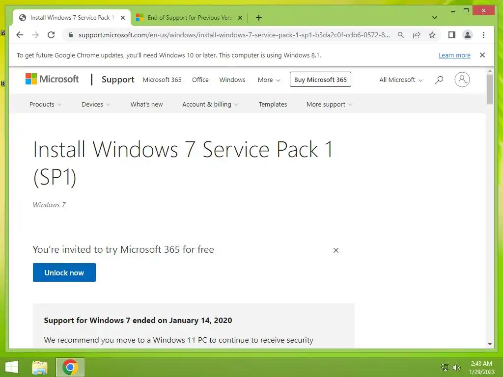
Task: Click the Microsoft logo
Action: click(x=52, y=79)
